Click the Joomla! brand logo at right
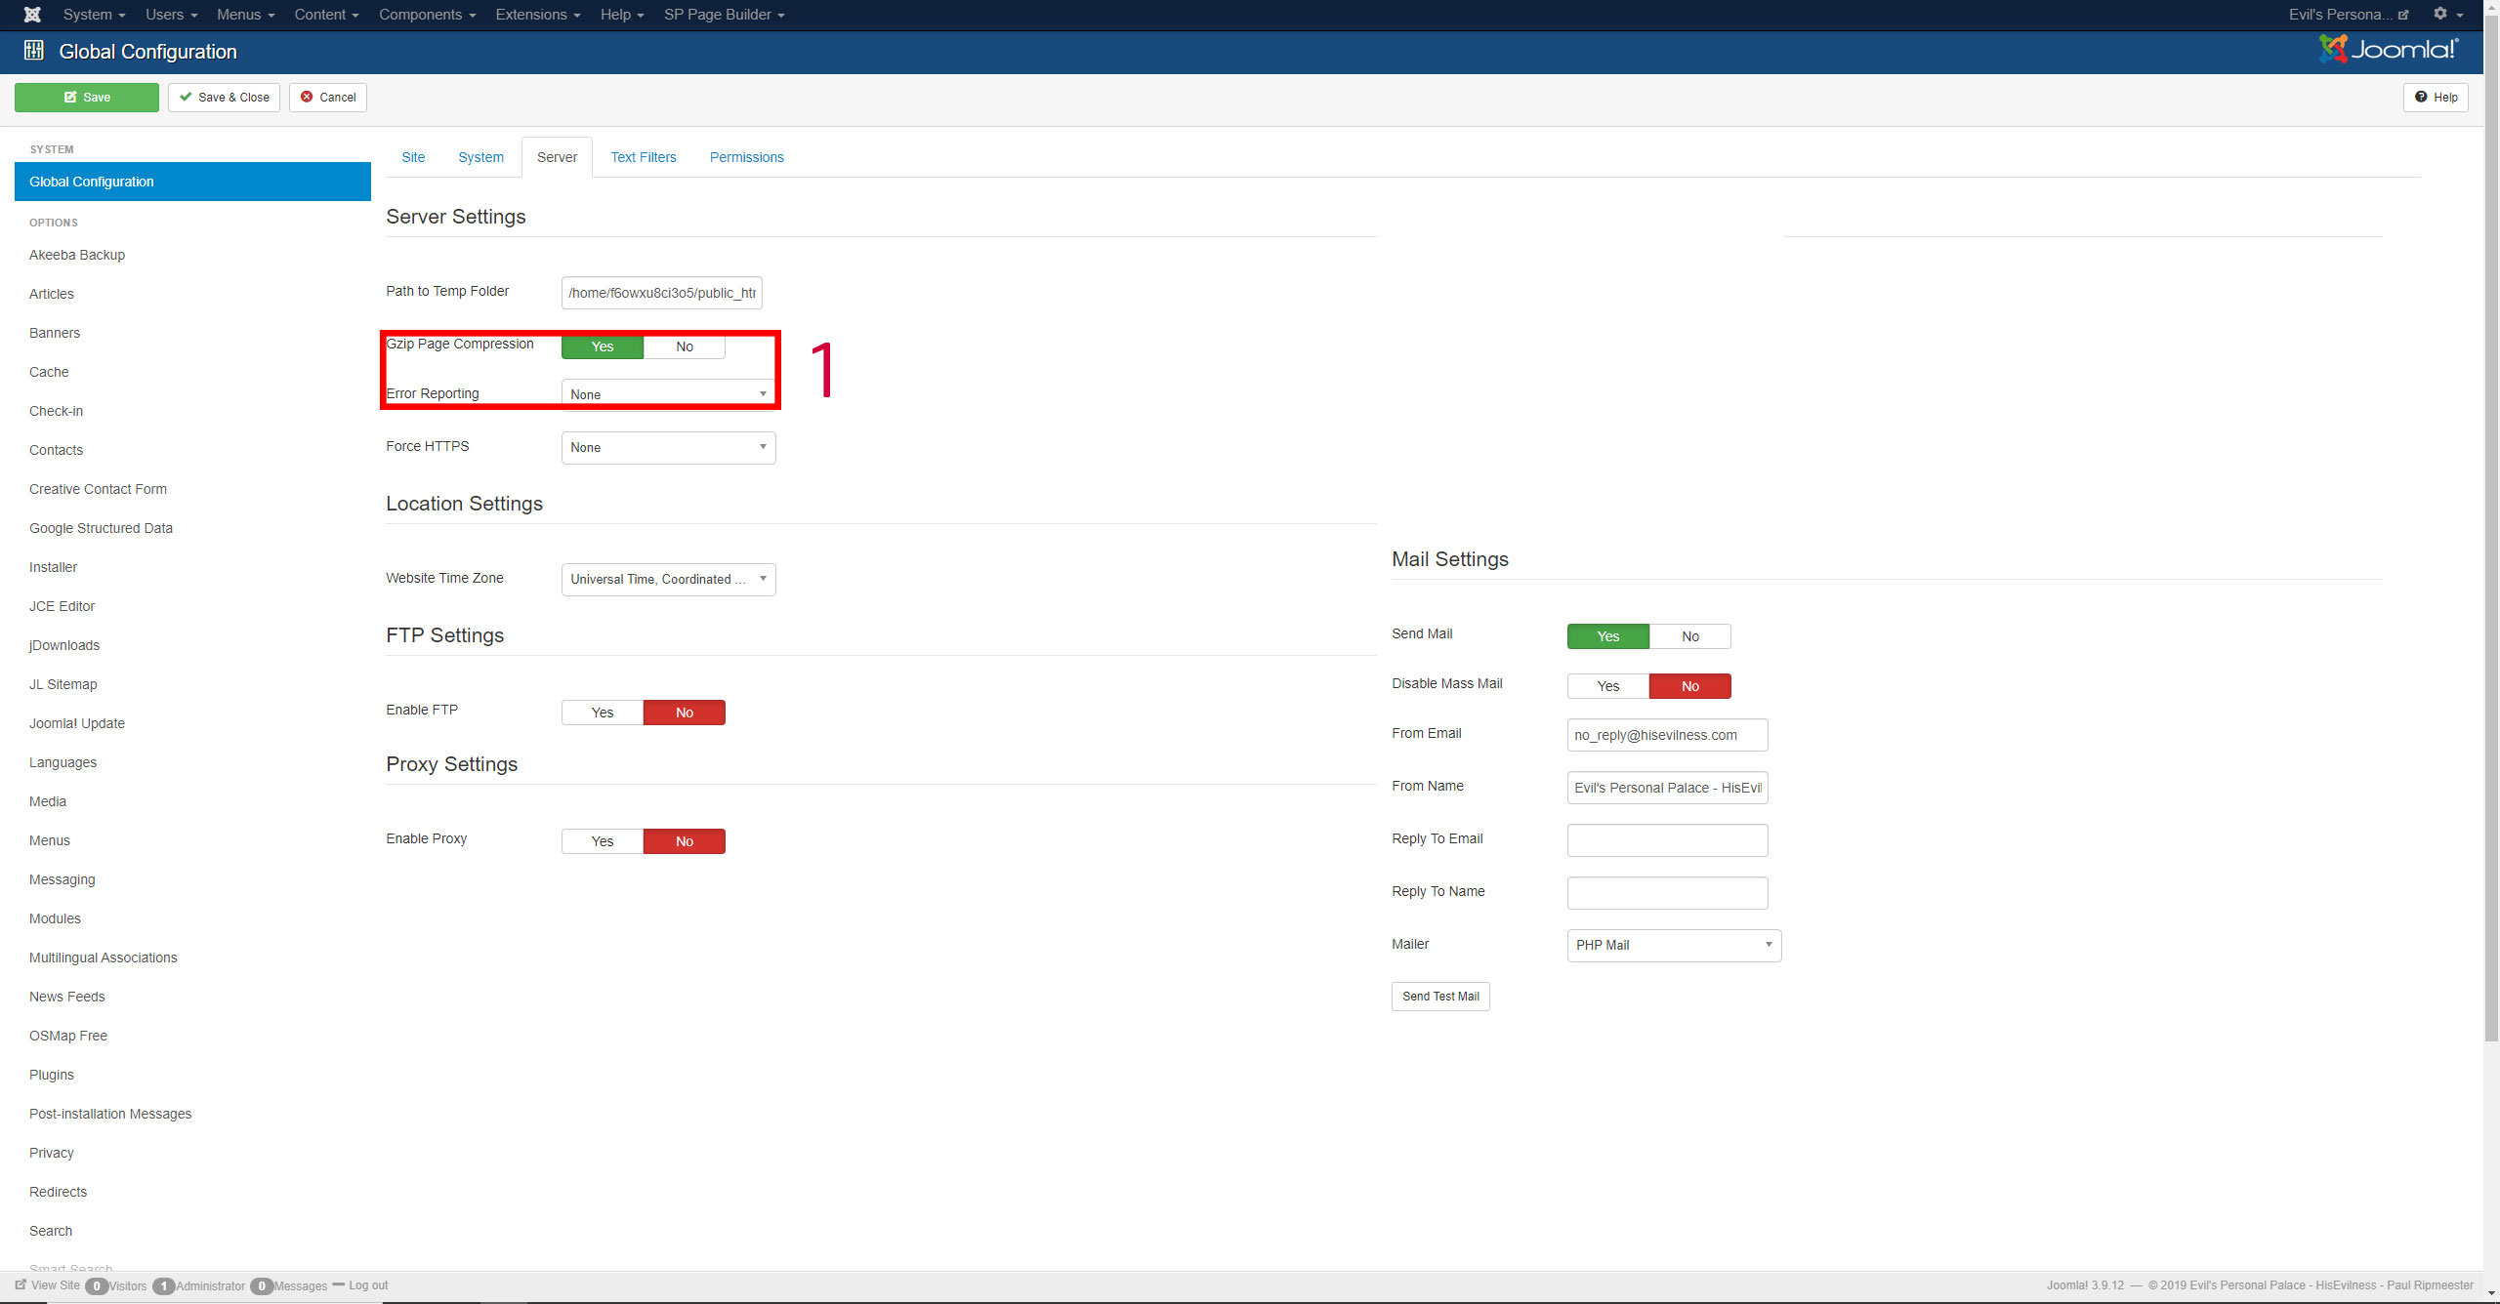Viewport: 2500px width, 1304px height. [x=2389, y=50]
